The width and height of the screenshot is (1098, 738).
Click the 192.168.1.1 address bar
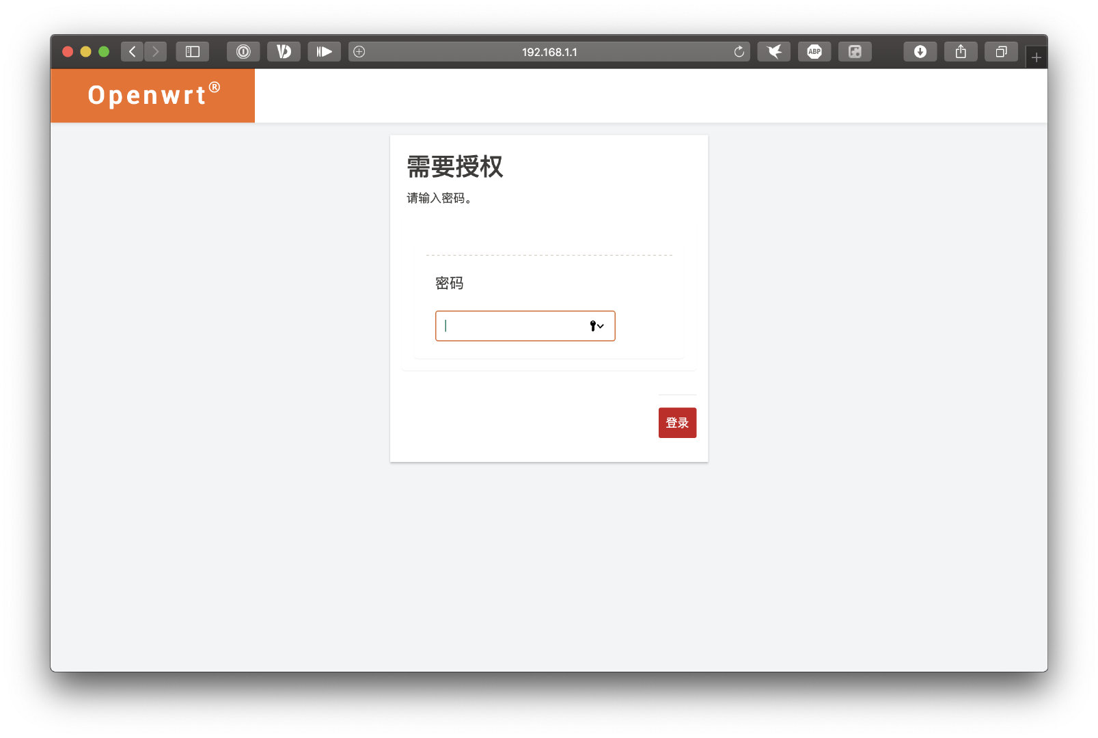pyautogui.click(x=549, y=52)
